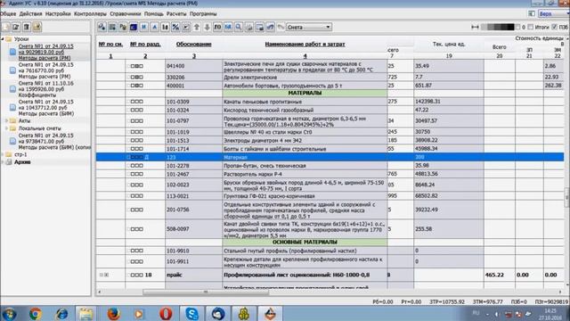Click the 'Наименование работ и затрат' header
This screenshot has width=570, height=321.
point(305,44)
